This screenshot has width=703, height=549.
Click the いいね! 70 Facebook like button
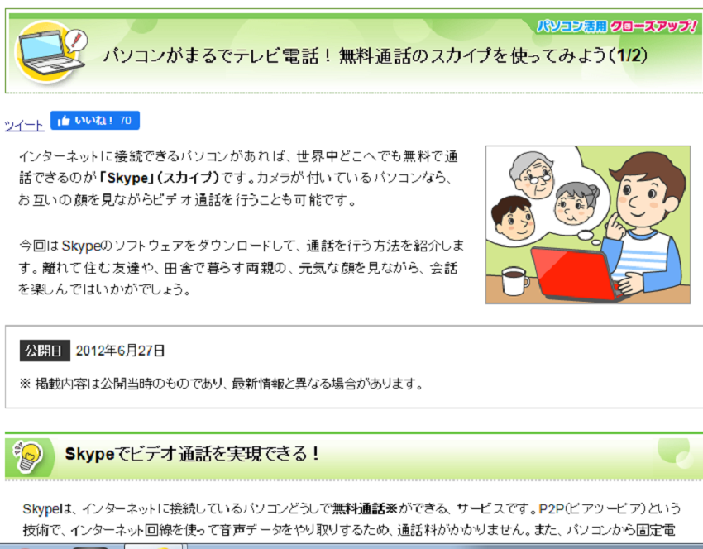[x=95, y=120]
